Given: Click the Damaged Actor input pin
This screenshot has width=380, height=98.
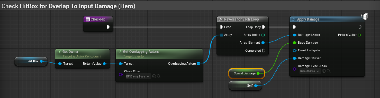Looking at the screenshot, I should [295, 35].
